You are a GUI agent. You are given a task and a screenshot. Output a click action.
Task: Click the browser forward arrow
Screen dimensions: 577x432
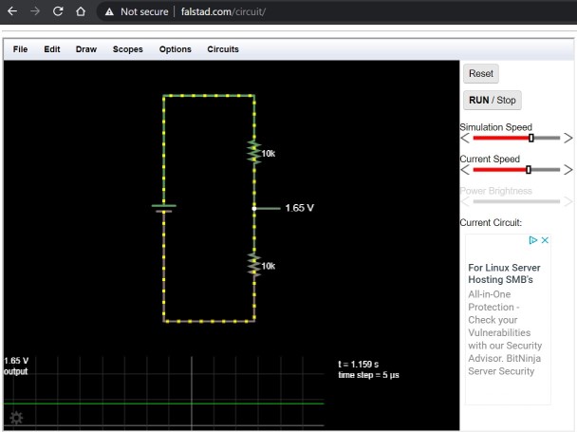tap(35, 11)
